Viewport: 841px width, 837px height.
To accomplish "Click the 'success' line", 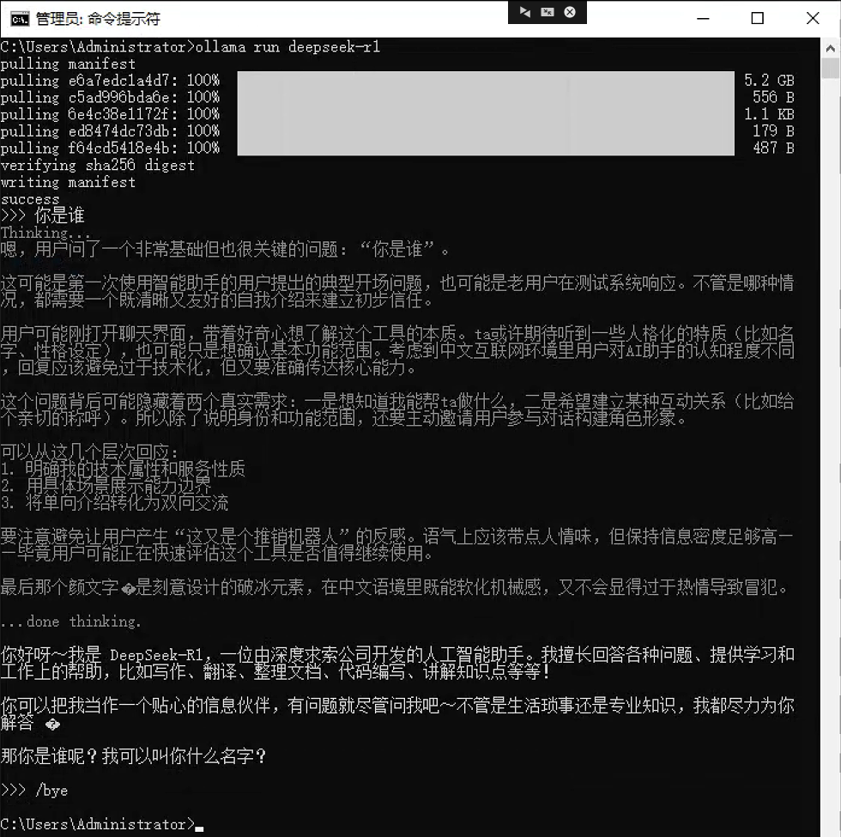I will pos(30,199).
